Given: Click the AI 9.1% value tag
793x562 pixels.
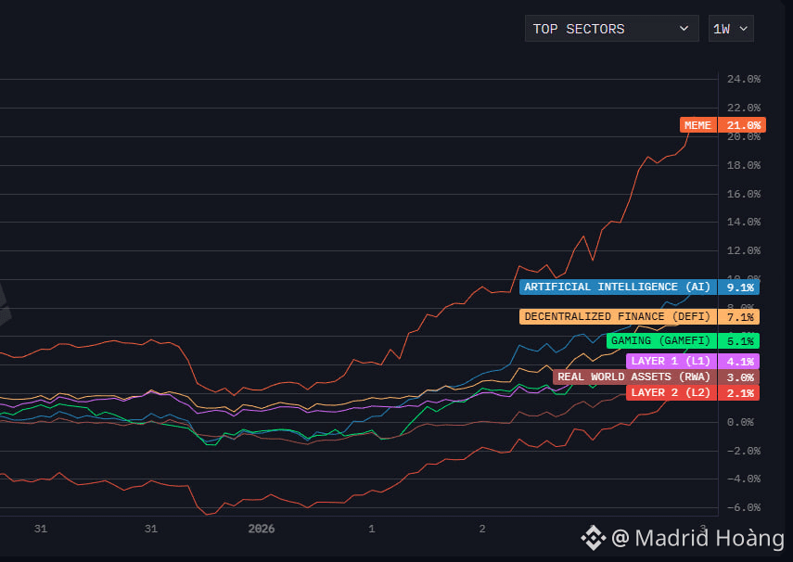Looking at the screenshot, I should click(x=739, y=287).
